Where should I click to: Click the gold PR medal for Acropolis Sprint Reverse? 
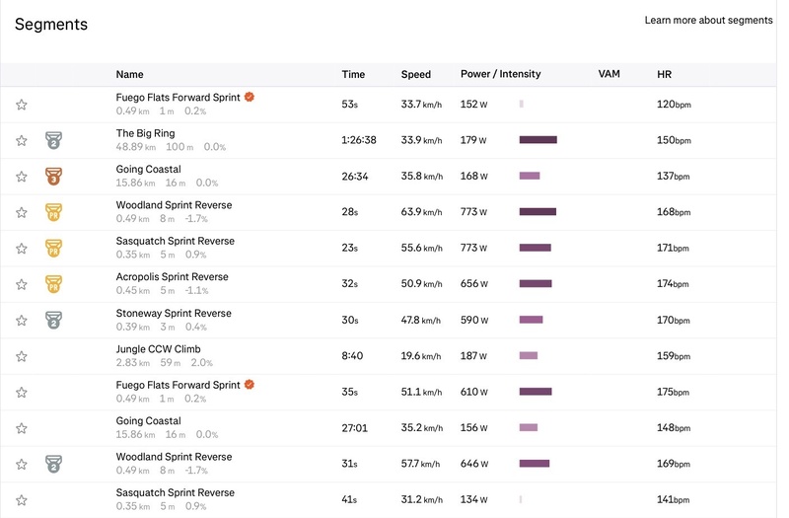53,284
